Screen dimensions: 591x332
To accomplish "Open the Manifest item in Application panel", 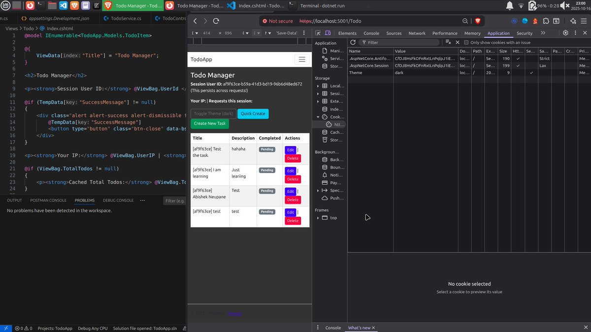I will (x=333, y=51).
